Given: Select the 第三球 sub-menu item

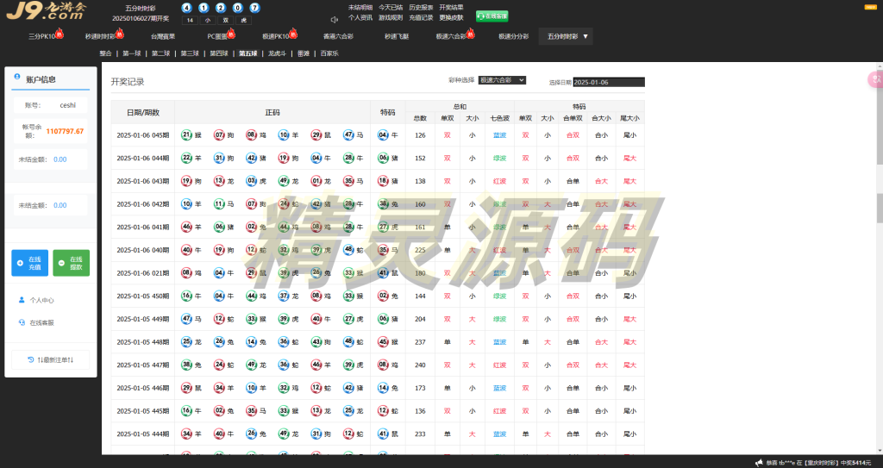Looking at the screenshot, I should click(x=190, y=53).
